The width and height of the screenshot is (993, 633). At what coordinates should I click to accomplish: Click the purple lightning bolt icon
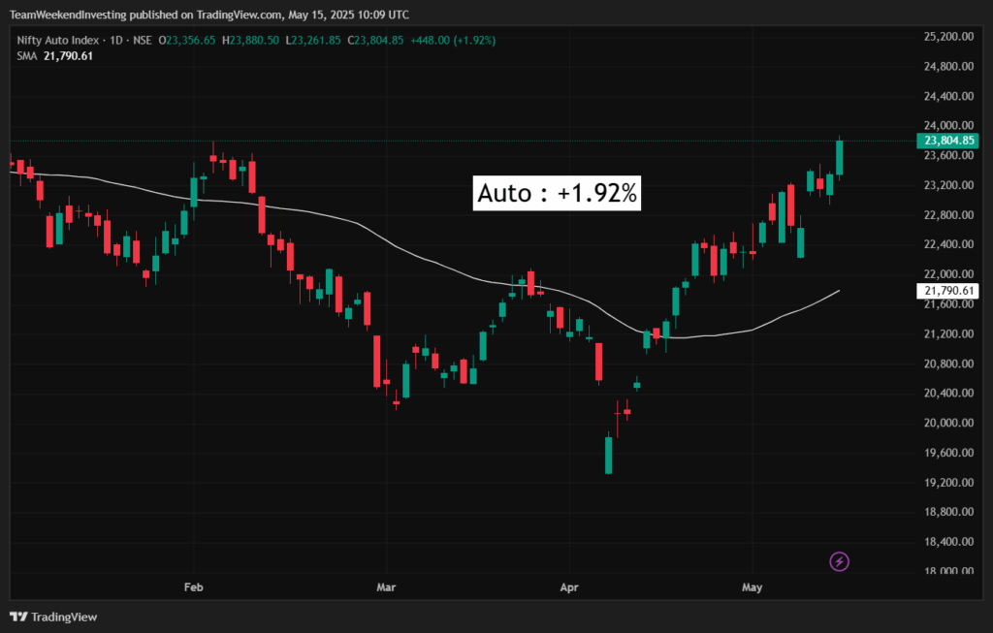coord(839,561)
